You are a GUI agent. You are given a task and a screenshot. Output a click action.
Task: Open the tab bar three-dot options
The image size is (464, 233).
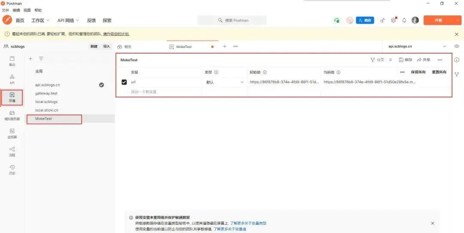(x=235, y=46)
